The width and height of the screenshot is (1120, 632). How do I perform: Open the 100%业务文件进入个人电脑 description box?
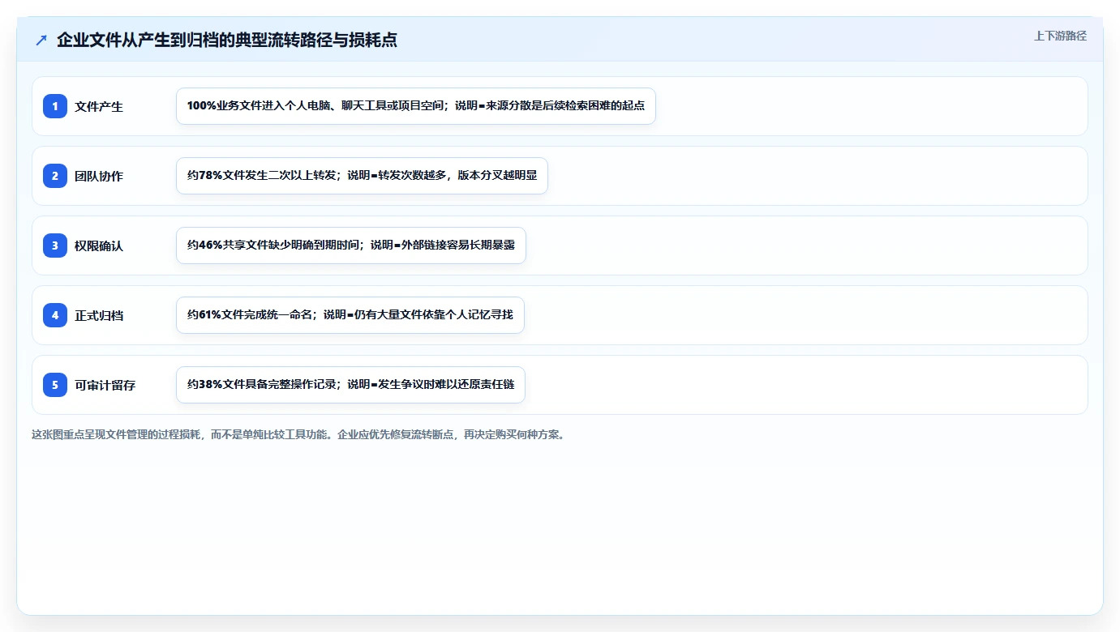pos(416,106)
